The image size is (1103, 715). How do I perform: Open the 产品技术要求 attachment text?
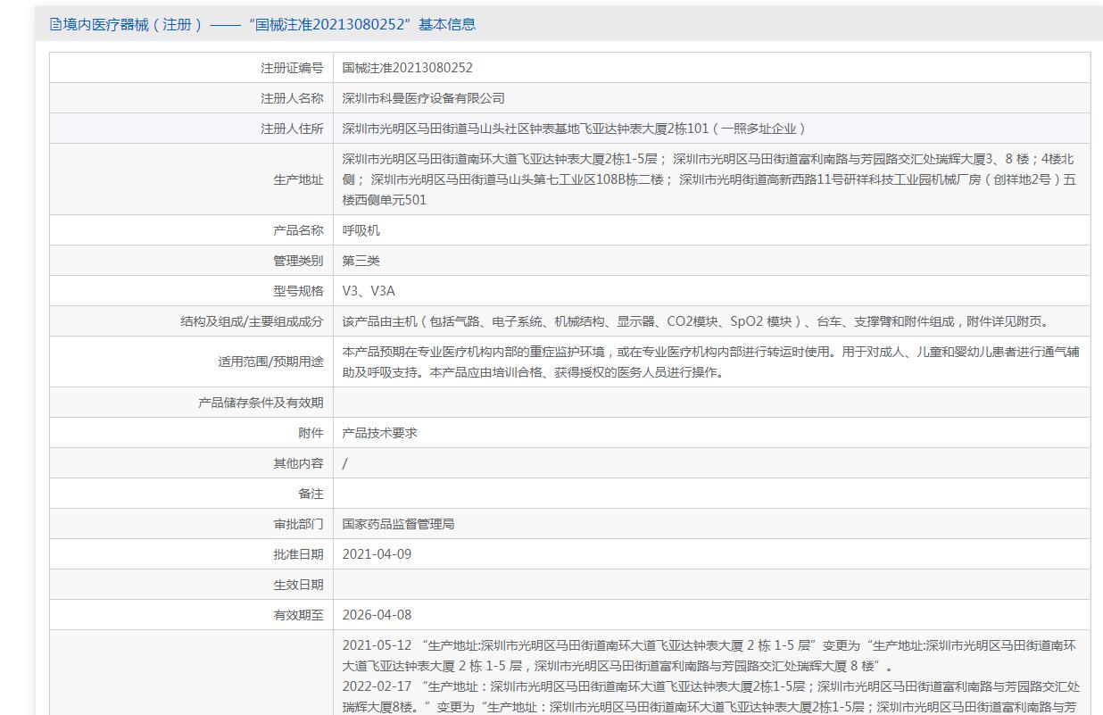point(379,433)
